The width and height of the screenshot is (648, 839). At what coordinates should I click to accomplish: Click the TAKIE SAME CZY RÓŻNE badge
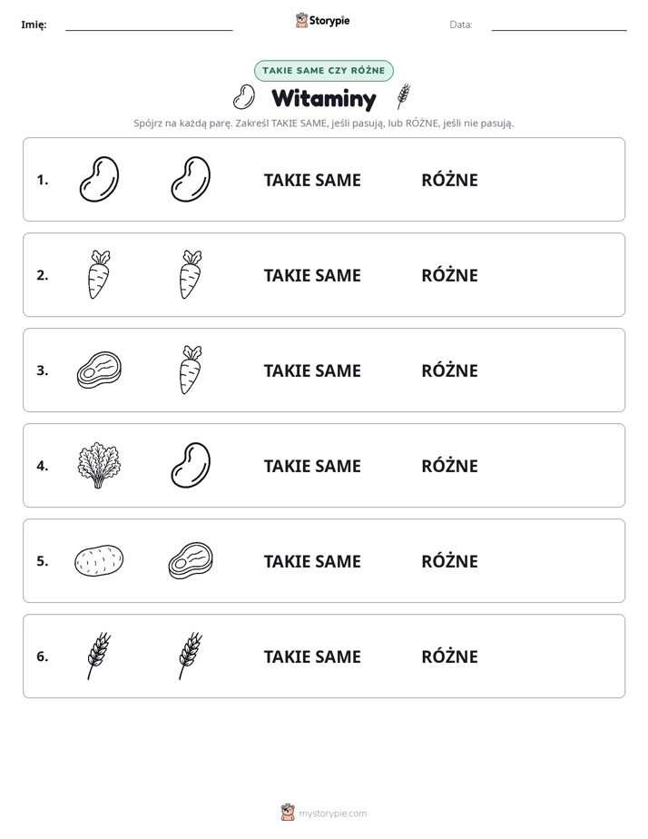pos(324,71)
